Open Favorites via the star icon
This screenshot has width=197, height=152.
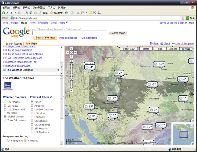[56, 13]
